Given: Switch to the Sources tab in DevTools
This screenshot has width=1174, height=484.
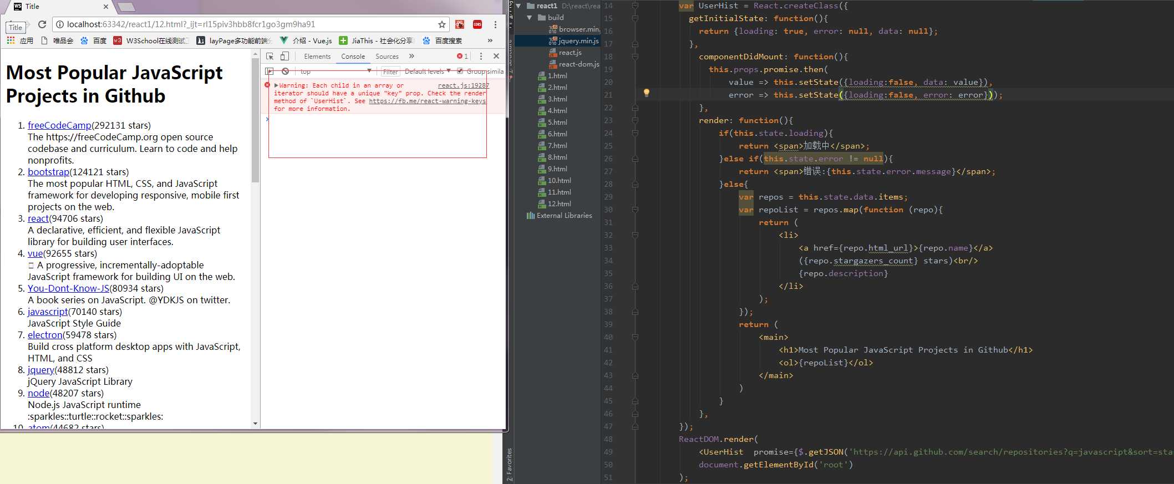Looking at the screenshot, I should point(387,57).
